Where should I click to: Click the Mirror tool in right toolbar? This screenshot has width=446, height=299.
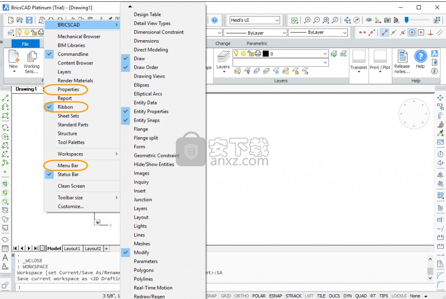coord(440,175)
